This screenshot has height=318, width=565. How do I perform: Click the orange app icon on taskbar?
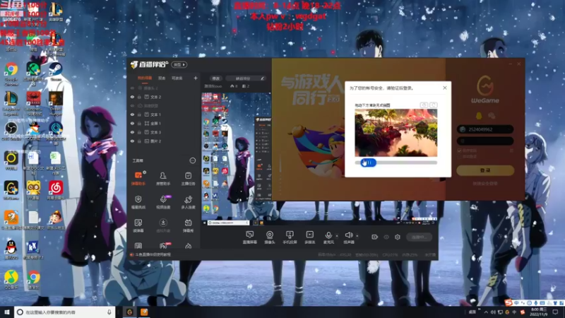144,312
